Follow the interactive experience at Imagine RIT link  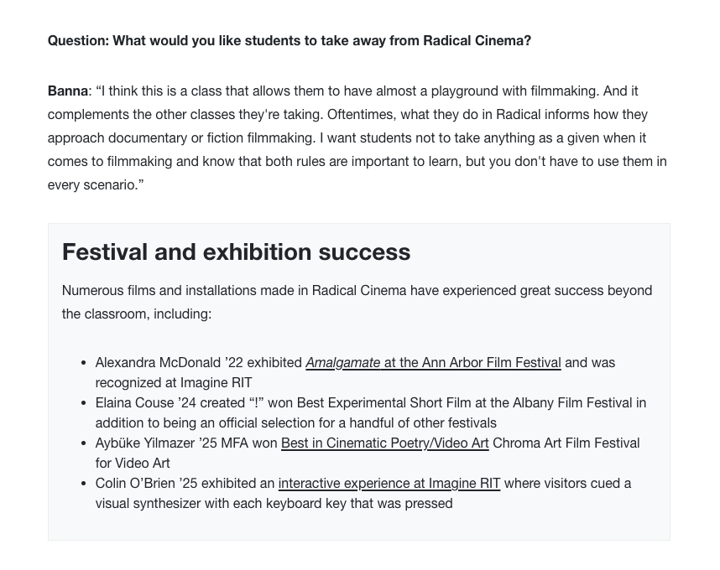coord(389,484)
